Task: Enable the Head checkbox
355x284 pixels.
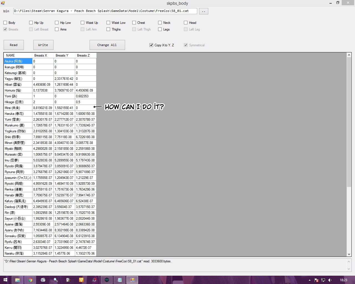Action: 186,23
